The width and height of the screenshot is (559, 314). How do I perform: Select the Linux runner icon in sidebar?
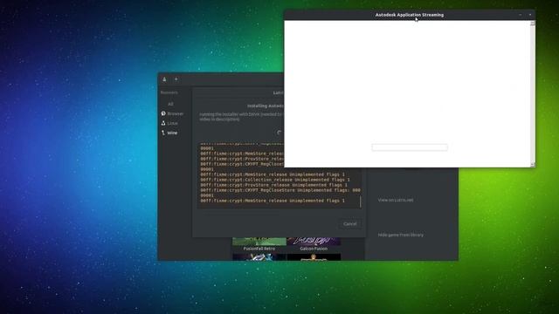pyautogui.click(x=163, y=123)
